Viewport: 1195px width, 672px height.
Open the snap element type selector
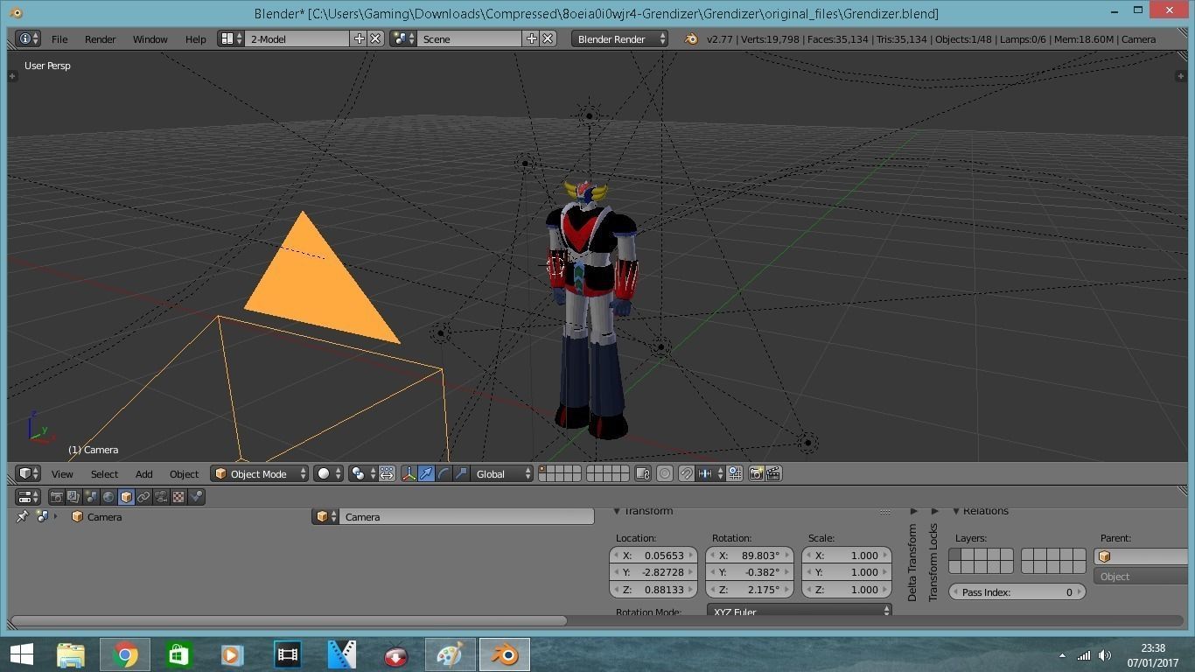(710, 474)
